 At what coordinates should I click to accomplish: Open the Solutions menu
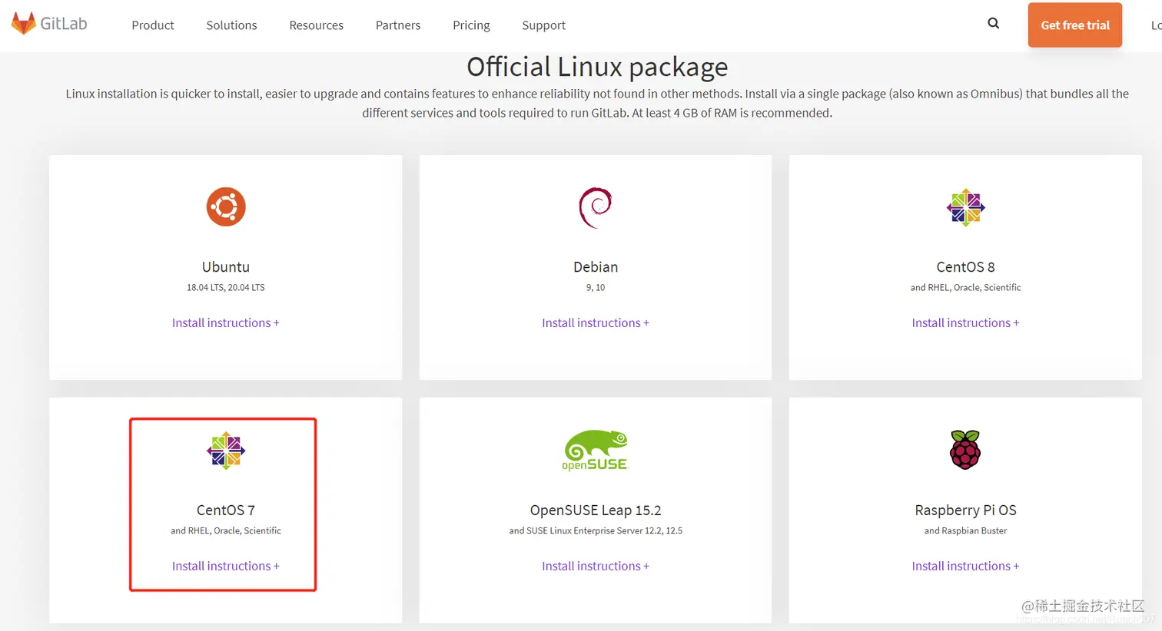click(231, 25)
